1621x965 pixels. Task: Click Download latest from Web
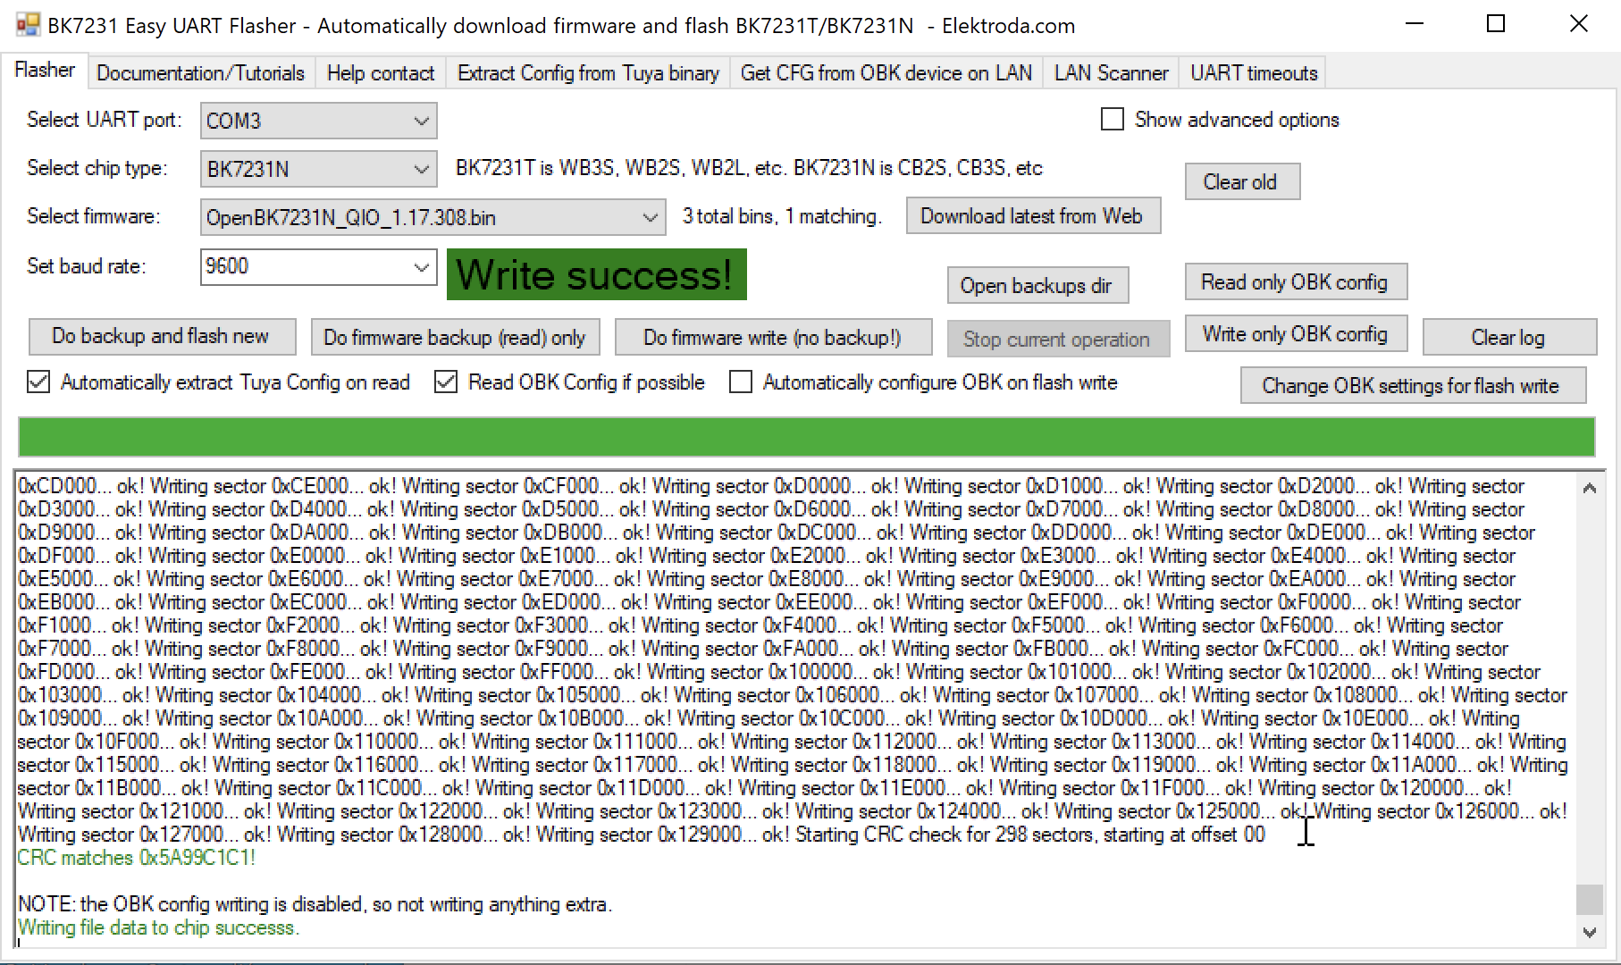1033,216
